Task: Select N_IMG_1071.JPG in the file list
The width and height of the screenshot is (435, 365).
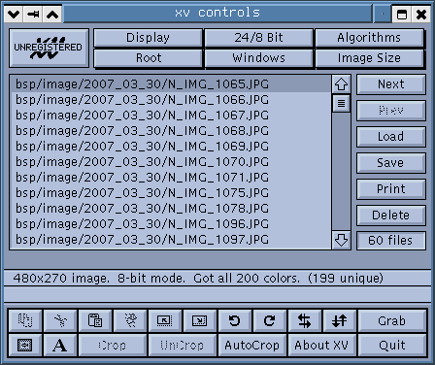Action: [x=170, y=178]
